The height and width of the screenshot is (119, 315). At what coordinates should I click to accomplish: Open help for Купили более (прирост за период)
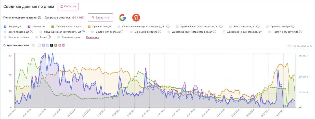tap(168, 26)
